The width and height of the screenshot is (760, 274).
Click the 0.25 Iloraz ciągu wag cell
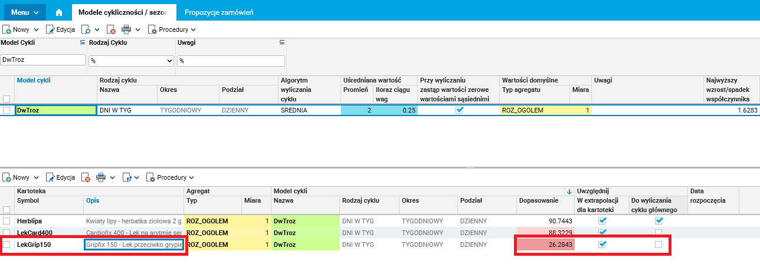[395, 110]
